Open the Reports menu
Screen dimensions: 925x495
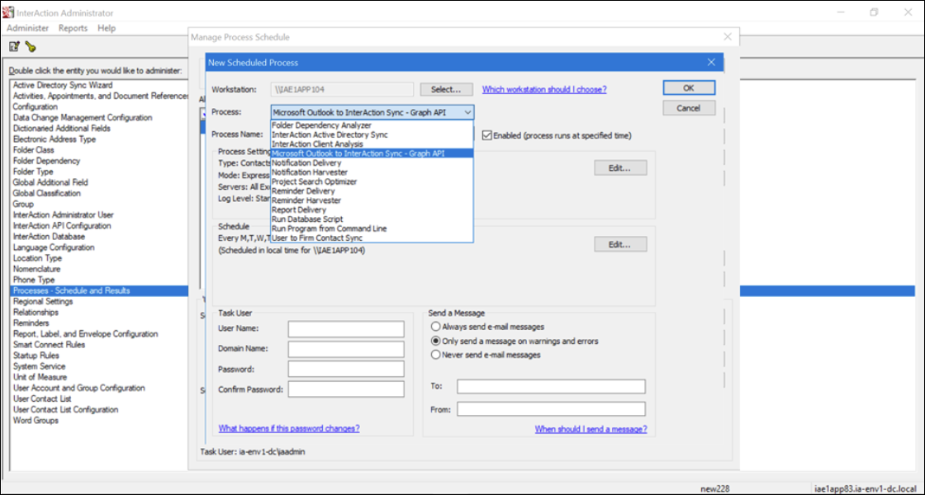(x=73, y=28)
